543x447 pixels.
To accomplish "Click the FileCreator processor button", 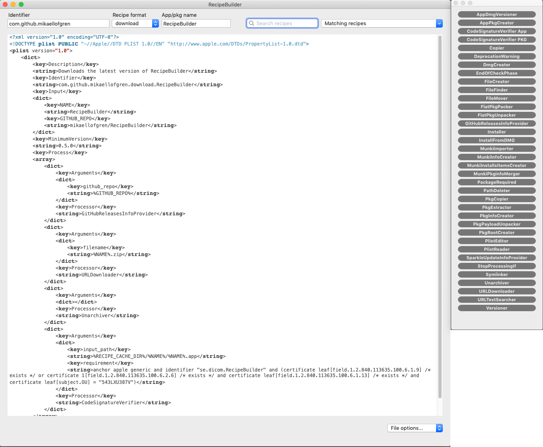I will (497, 81).
